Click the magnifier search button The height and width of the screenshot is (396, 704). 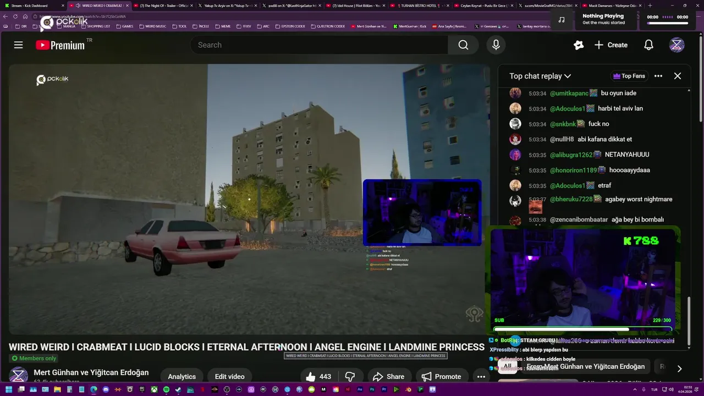(463, 45)
